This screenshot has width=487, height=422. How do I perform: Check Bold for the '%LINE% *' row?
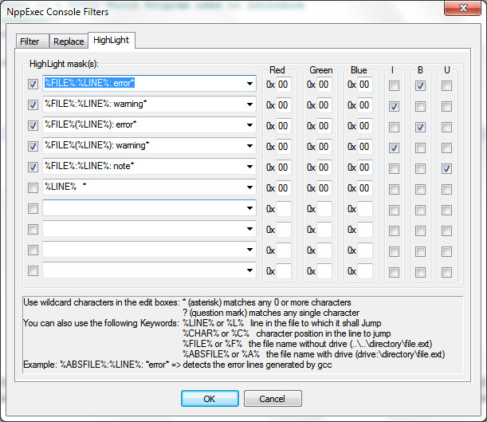pos(420,189)
